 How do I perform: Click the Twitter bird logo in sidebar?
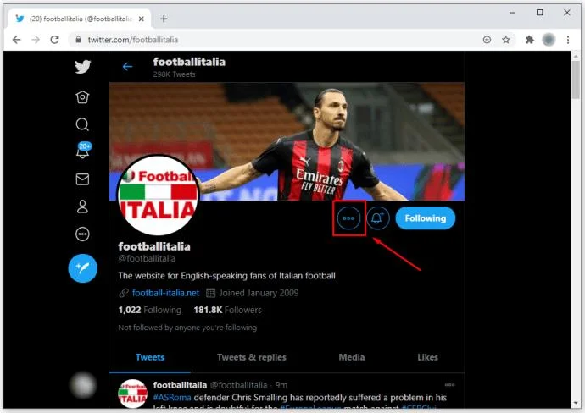point(82,67)
